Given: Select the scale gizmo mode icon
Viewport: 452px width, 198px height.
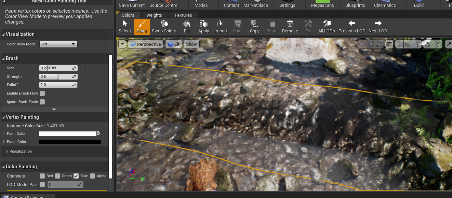Looking at the screenshot, I should click(x=379, y=44).
